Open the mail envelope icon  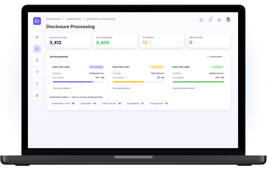point(201,20)
